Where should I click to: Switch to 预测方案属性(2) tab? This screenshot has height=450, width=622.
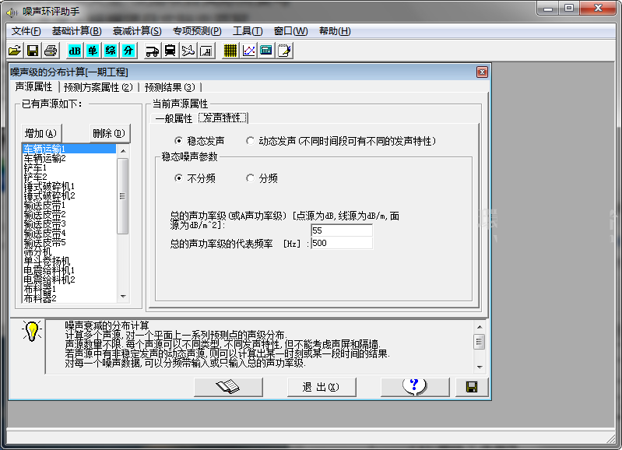pyautogui.click(x=98, y=87)
